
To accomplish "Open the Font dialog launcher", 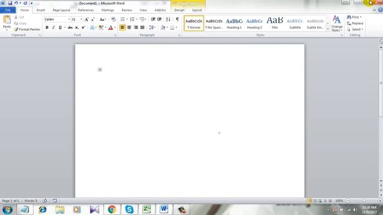I will [115, 35].
